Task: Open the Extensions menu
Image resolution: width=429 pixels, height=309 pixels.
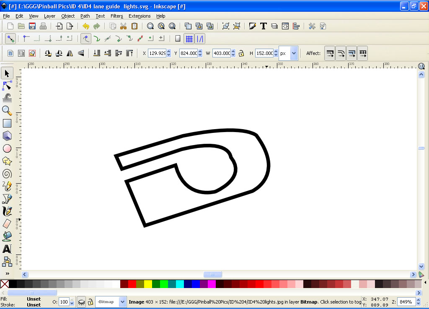Action: click(x=140, y=16)
